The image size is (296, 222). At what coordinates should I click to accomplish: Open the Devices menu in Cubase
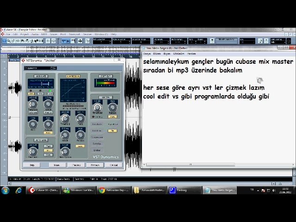(87, 34)
